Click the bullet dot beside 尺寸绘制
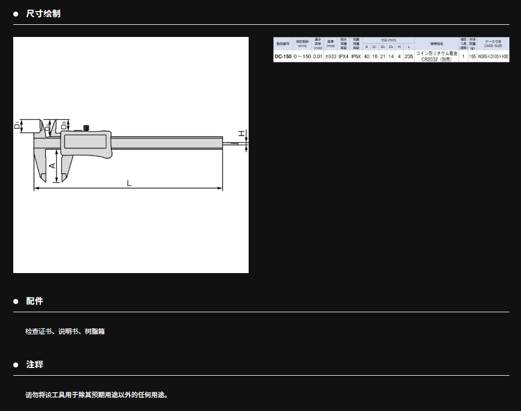This screenshot has height=411, width=521. click(x=16, y=14)
